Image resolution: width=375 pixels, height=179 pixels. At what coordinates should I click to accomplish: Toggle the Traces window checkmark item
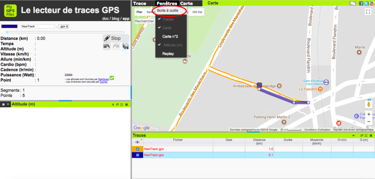tap(171, 19)
